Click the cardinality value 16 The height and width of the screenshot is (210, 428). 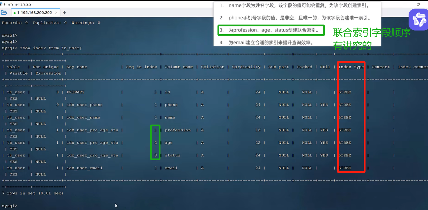tap(258, 130)
